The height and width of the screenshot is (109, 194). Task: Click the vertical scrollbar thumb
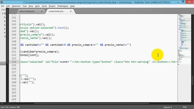coord(192,80)
